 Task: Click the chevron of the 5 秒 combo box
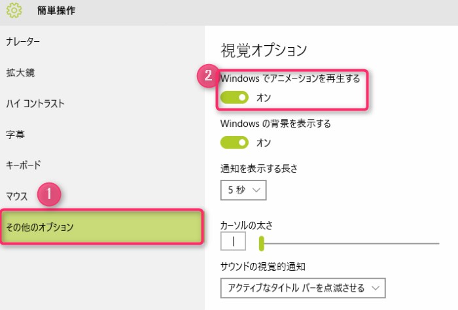tap(256, 190)
